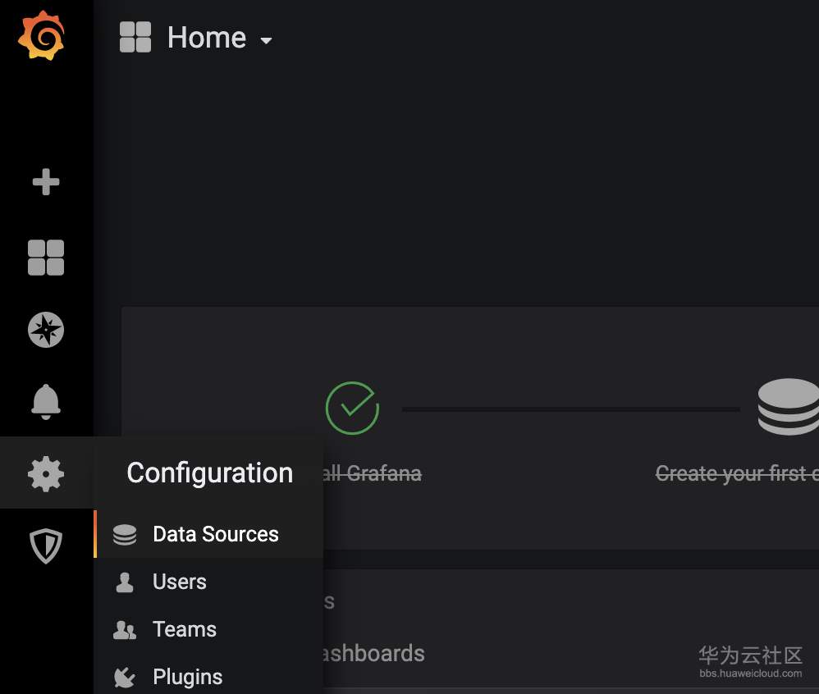Select Users in the Configuration menu
819x694 pixels.
pos(179,582)
